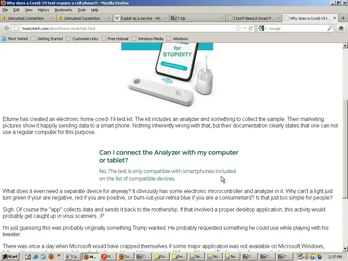Open the Windows bookmark
The image size is (348, 261).
coord(177,39)
